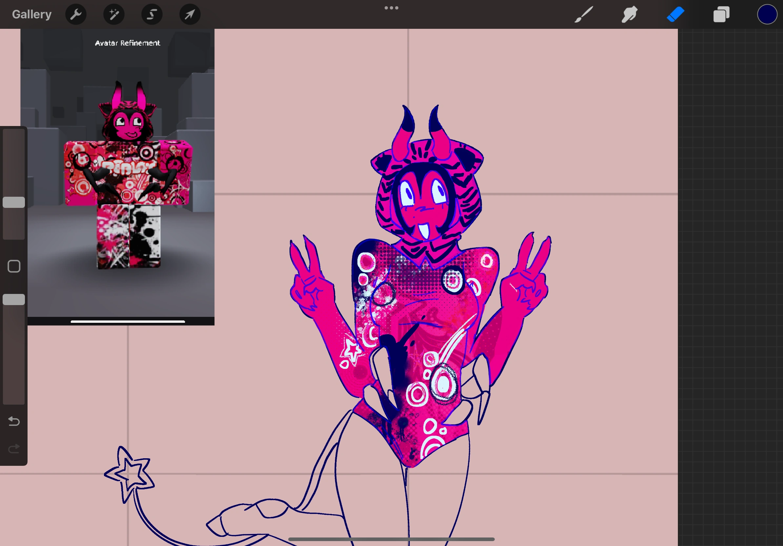
Task: Open the Layers panel
Action: tap(721, 14)
